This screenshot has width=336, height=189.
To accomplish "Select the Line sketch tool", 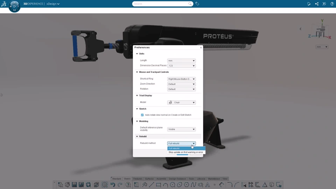I will pyautogui.click(x=152, y=184).
